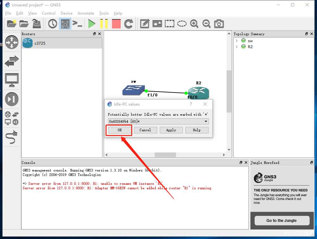
Task: Click the Save project as icon
Action: (x=36, y=24)
